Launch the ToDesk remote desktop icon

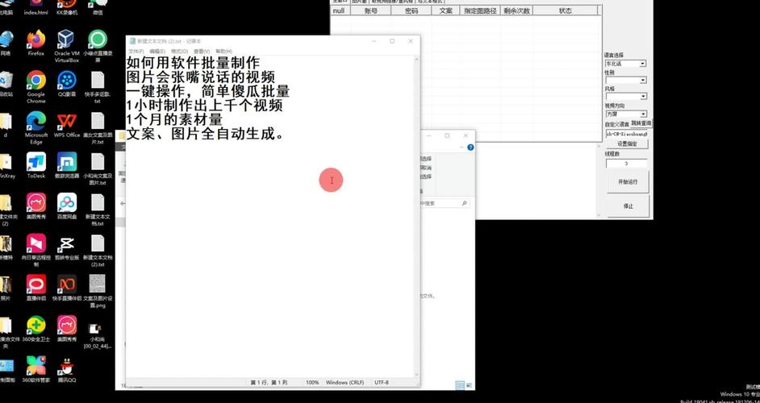35,162
